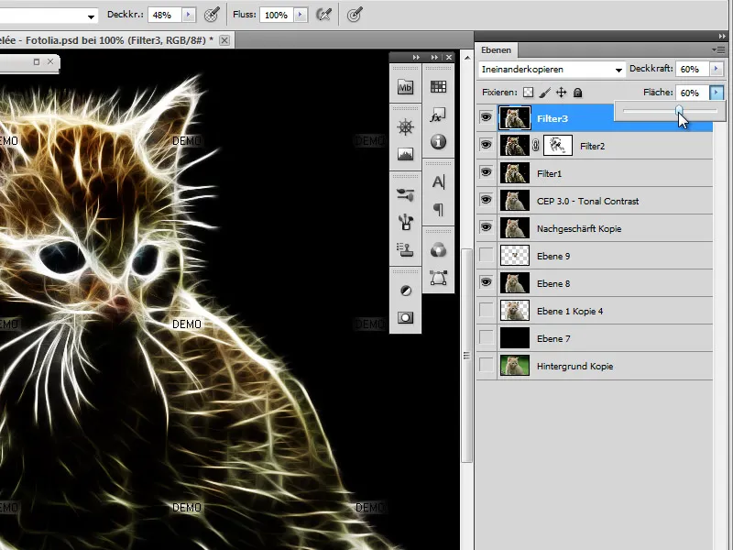Screen dimensions: 733x550
Task: Open the Fluss value dropdown arrow
Action: click(x=300, y=15)
